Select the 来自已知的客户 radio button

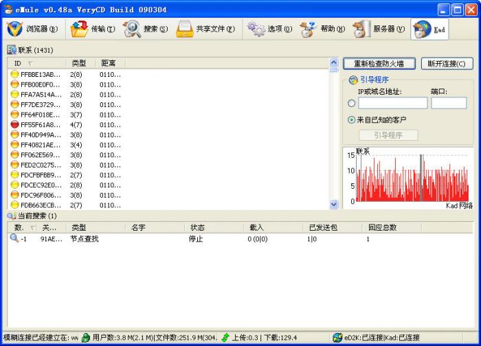coord(352,119)
